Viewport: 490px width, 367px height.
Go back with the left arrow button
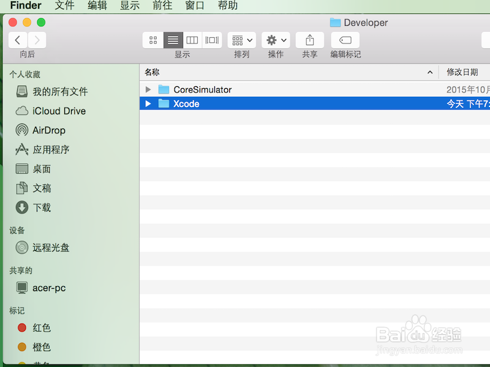click(x=18, y=40)
